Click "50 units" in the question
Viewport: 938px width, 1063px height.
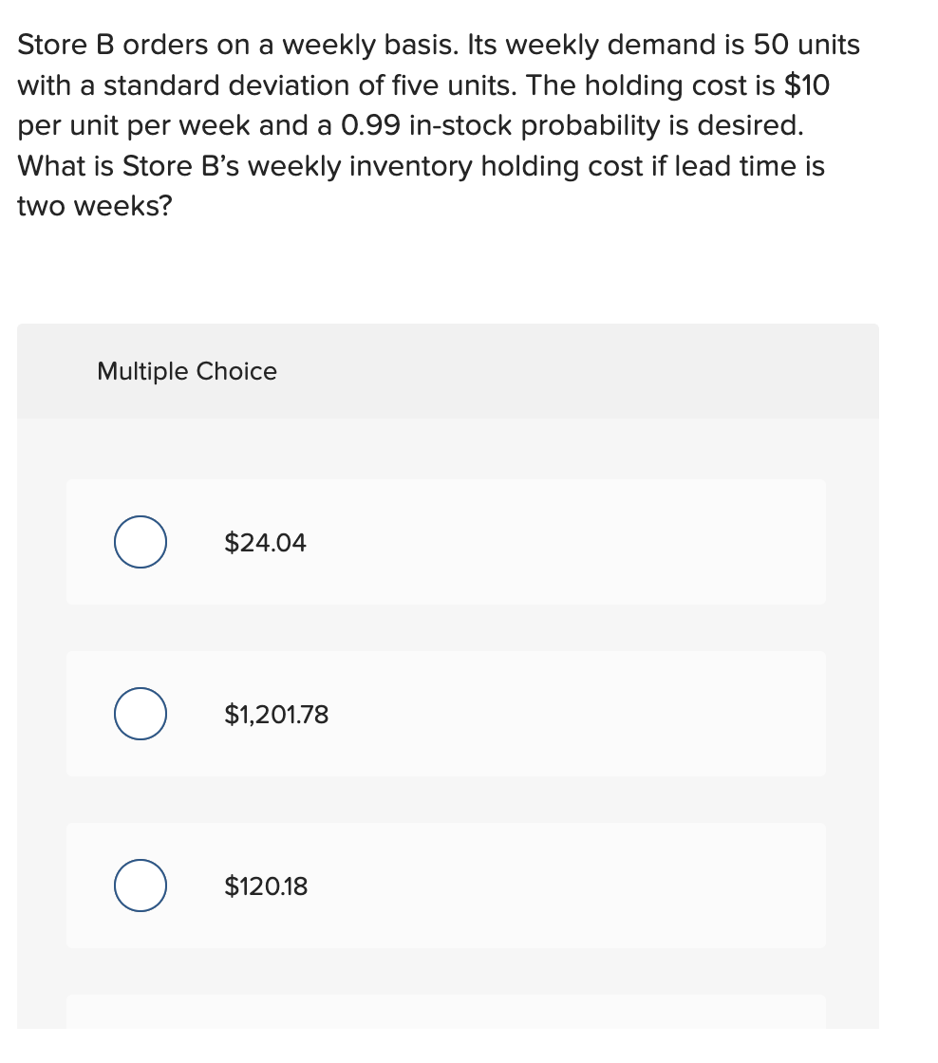pos(806,45)
